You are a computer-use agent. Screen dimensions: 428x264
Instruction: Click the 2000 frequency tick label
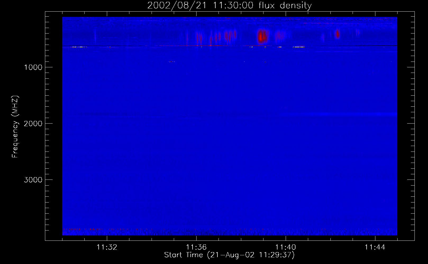click(x=33, y=124)
